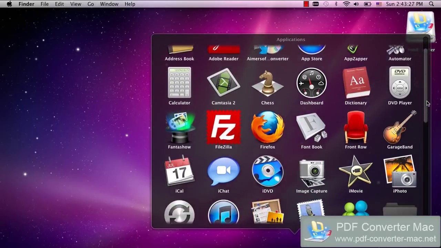
Task: Launch the Dictionary app
Action: (x=356, y=83)
